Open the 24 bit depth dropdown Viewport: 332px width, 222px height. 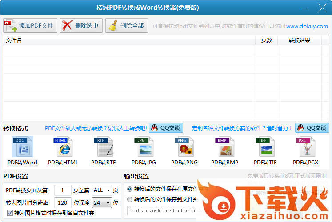point(102,203)
